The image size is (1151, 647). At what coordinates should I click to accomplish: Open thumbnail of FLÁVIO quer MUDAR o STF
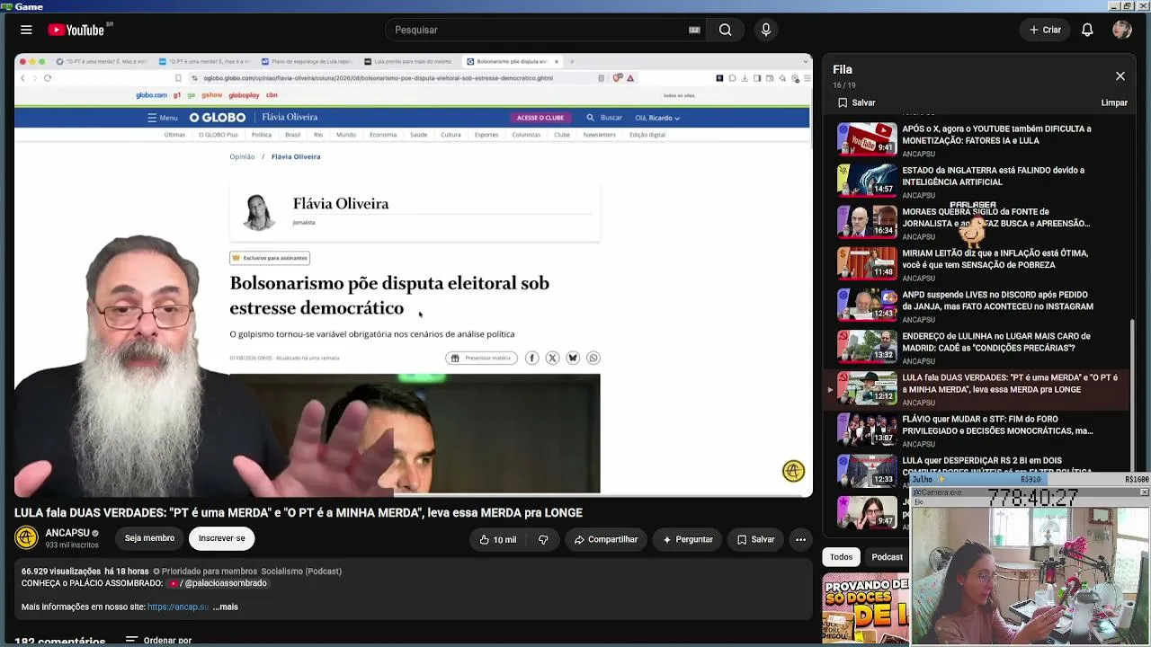click(867, 430)
